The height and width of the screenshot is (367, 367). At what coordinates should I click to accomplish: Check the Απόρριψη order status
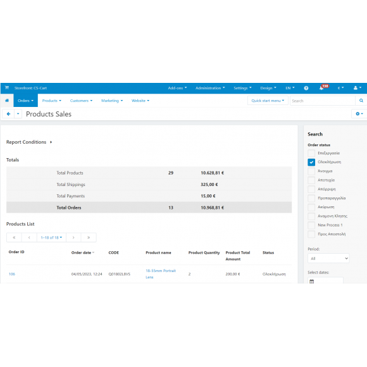point(311,189)
